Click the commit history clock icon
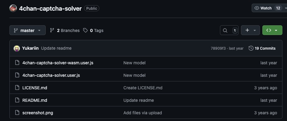287x121 pixels. coord(251,48)
